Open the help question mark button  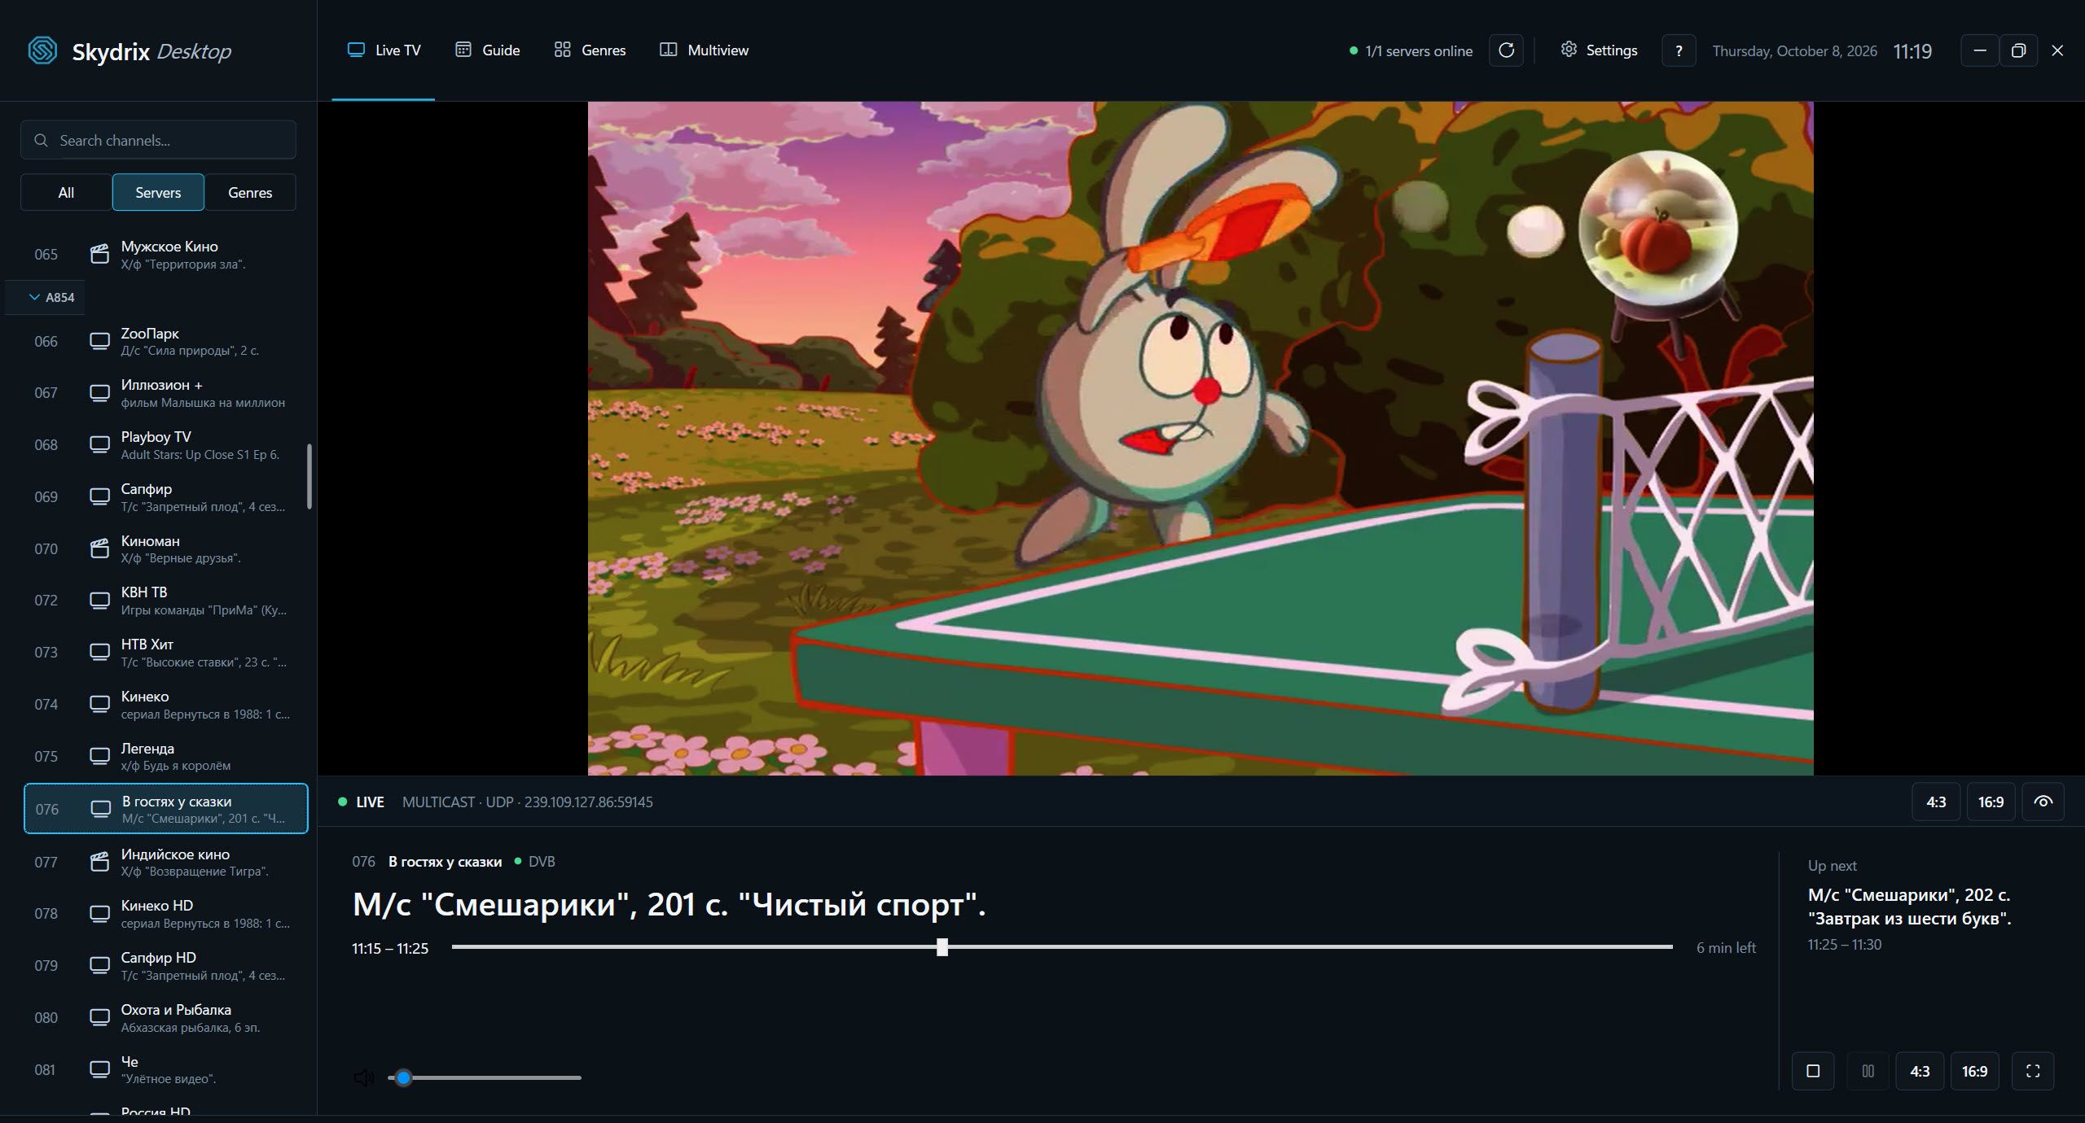pos(1679,50)
